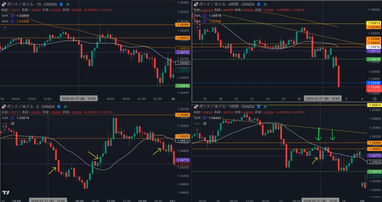Click the first green down arrow on the 1-hour chart
Viewport: 382px width, 202px height.
(318, 135)
